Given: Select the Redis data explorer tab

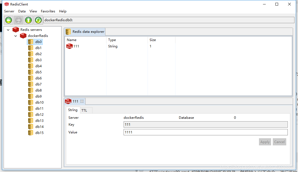Looking at the screenshot, I should click(85, 32).
